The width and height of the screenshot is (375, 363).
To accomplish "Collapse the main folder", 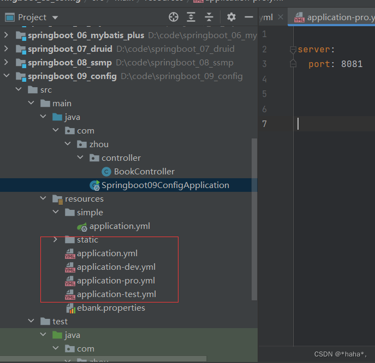I will coord(31,103).
